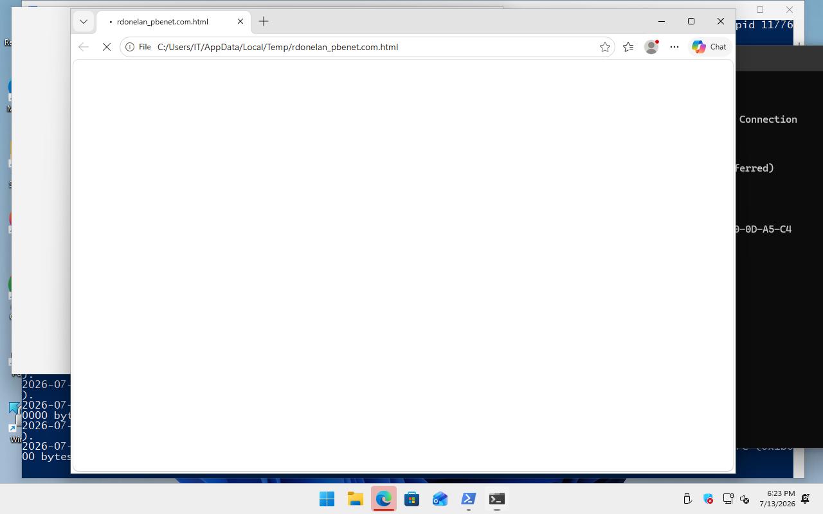
Task: Open File Explorer from the taskbar
Action: pyautogui.click(x=356, y=499)
